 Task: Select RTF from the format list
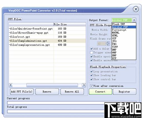pyautogui.click(x=124, y=58)
